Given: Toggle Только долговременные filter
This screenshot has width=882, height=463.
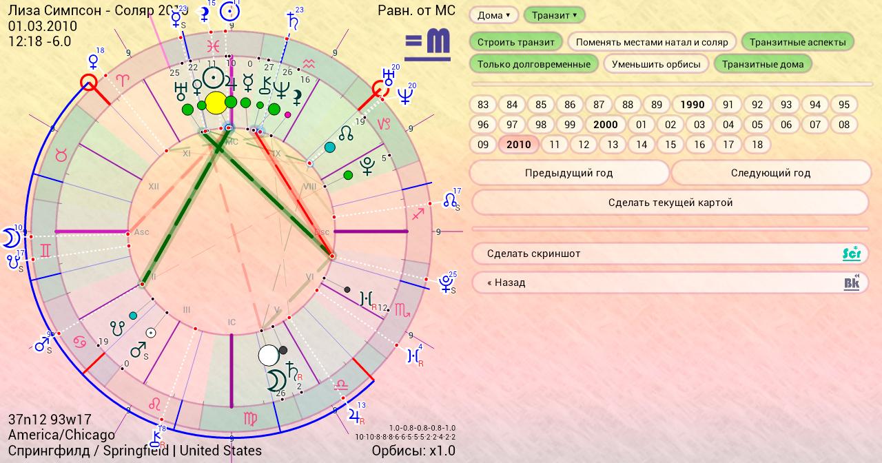Looking at the screenshot, I should point(534,64).
